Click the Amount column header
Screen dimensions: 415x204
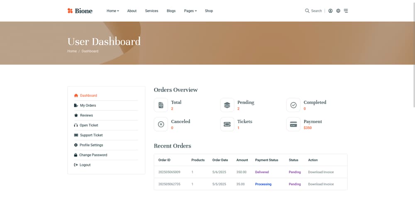click(x=242, y=160)
